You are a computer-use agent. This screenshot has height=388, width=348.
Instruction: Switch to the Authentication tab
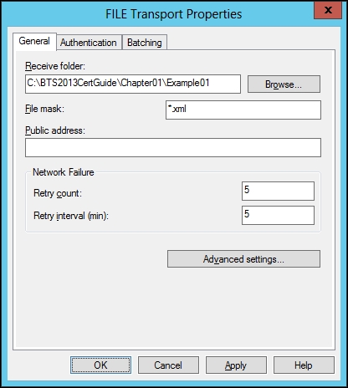pos(89,43)
